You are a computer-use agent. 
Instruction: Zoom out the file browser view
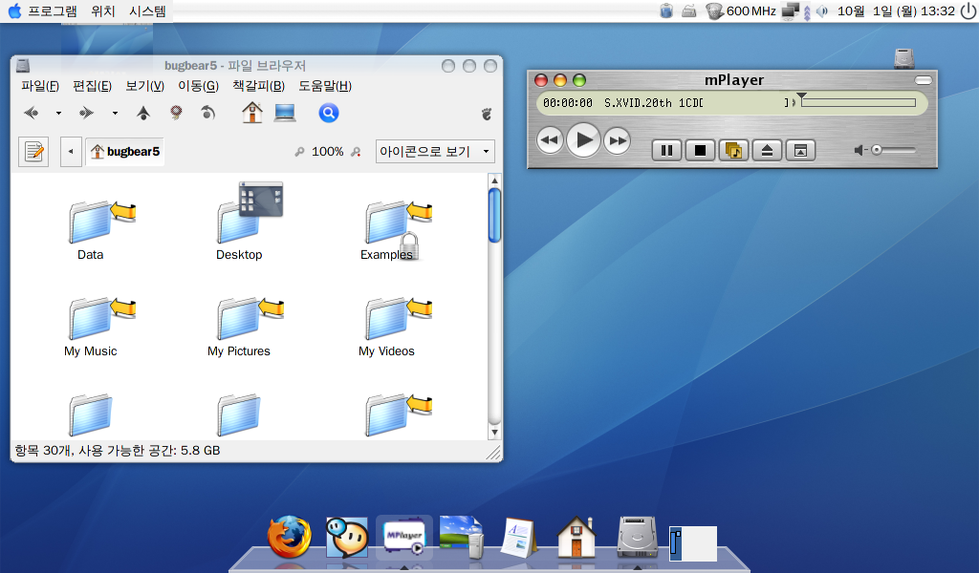pyautogui.click(x=299, y=152)
